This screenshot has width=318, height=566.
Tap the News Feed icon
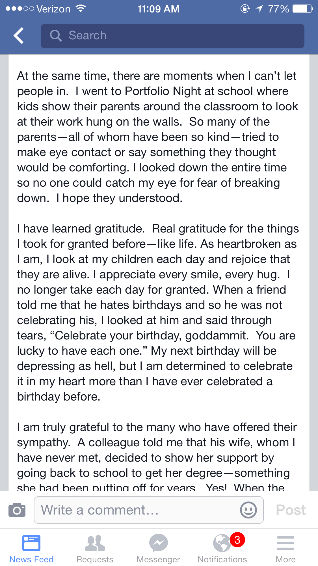pos(31,543)
